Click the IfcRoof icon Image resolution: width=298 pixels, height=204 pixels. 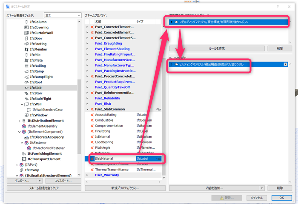[26, 82]
